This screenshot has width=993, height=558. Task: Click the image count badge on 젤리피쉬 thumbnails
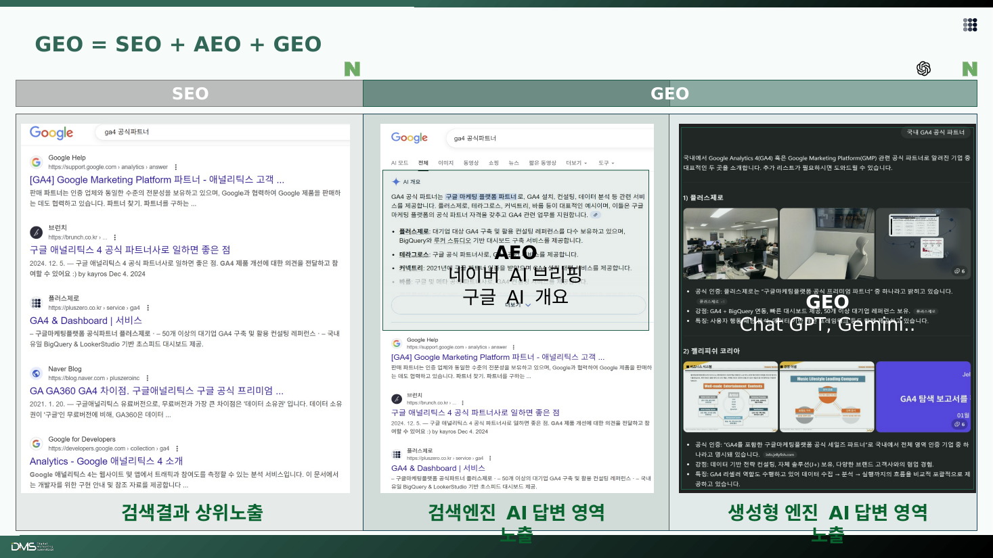tap(959, 425)
